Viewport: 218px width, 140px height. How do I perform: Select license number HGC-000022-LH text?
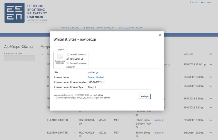click(96, 82)
